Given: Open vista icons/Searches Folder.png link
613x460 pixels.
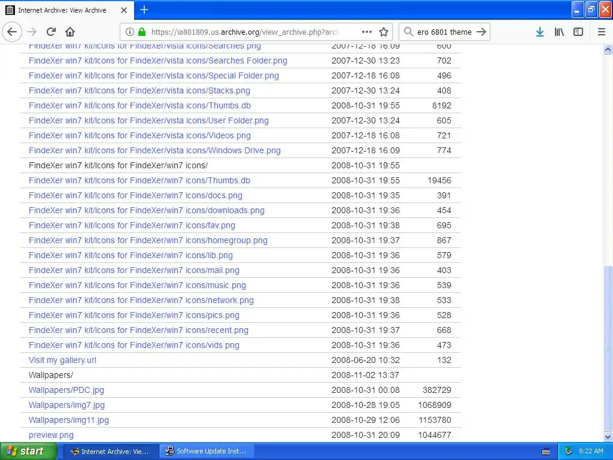Looking at the screenshot, I should [x=158, y=60].
